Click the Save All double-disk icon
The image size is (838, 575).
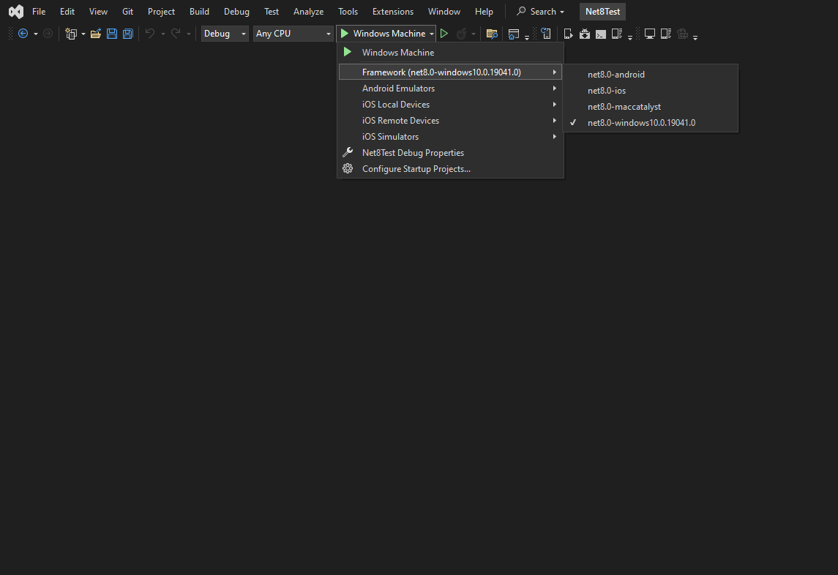[x=128, y=34]
